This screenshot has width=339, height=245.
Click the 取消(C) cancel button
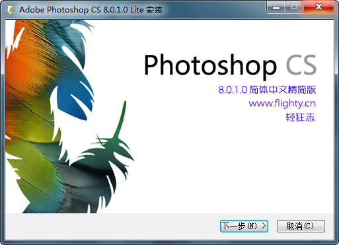[x=301, y=226]
